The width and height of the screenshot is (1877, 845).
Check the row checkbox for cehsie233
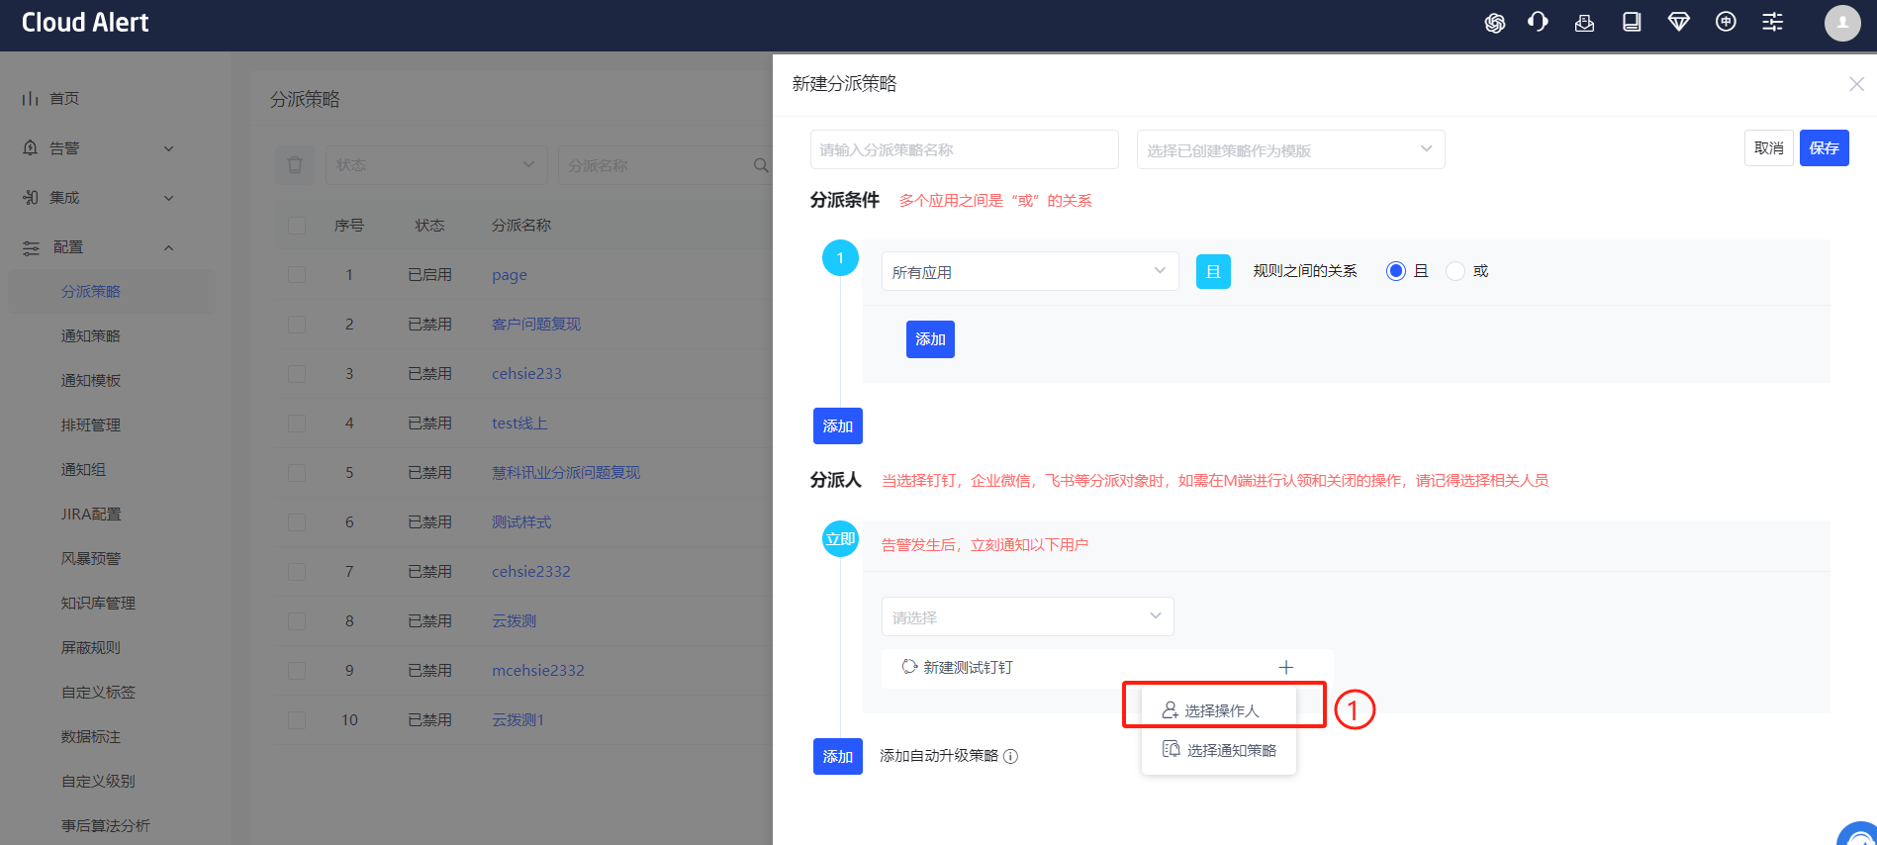pos(297,374)
